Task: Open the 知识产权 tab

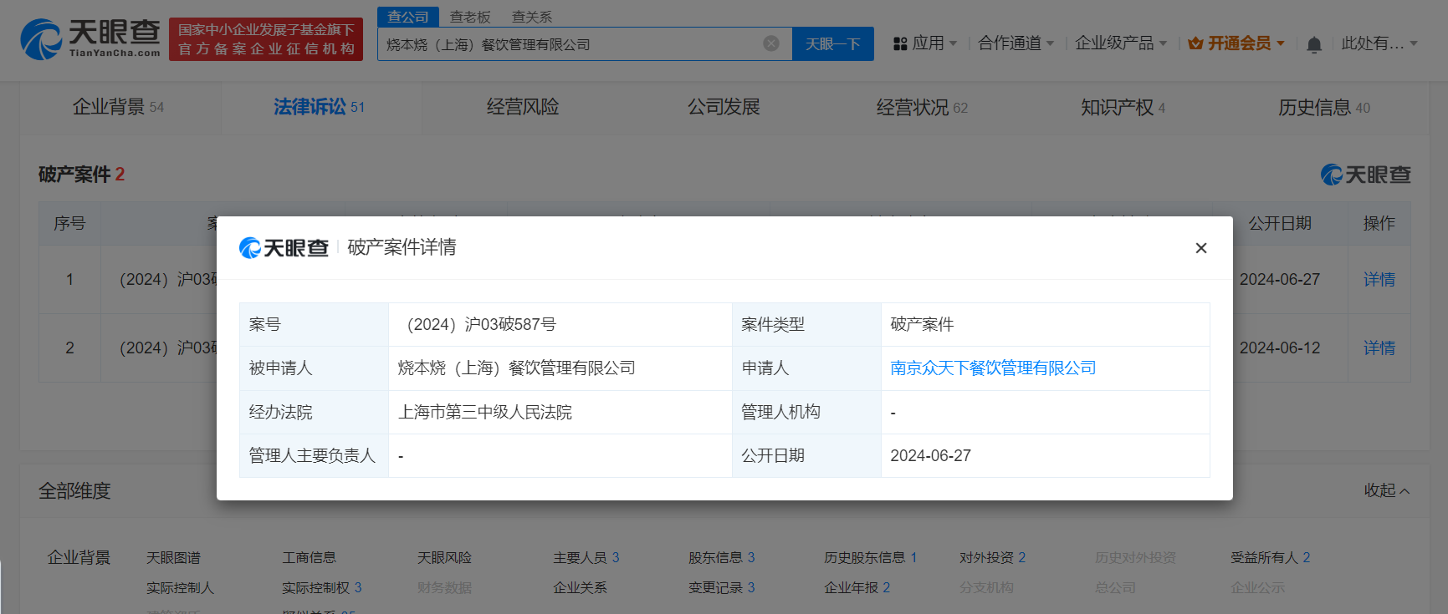Action: (1123, 107)
